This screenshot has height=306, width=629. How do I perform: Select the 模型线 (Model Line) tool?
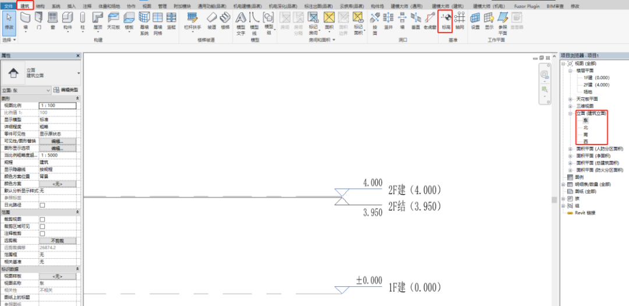tap(255, 24)
